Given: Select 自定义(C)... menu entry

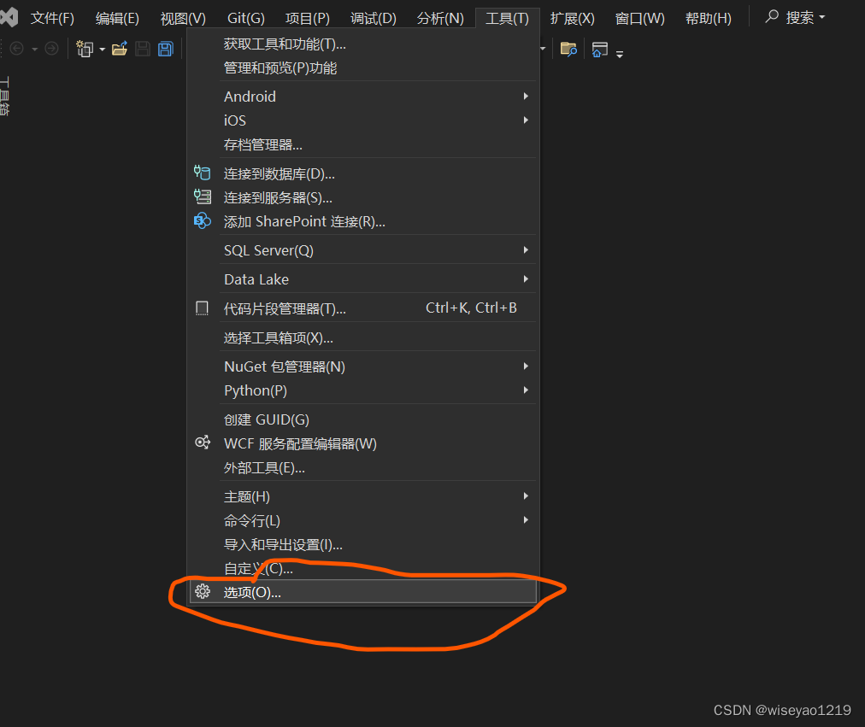Looking at the screenshot, I should (362, 568).
